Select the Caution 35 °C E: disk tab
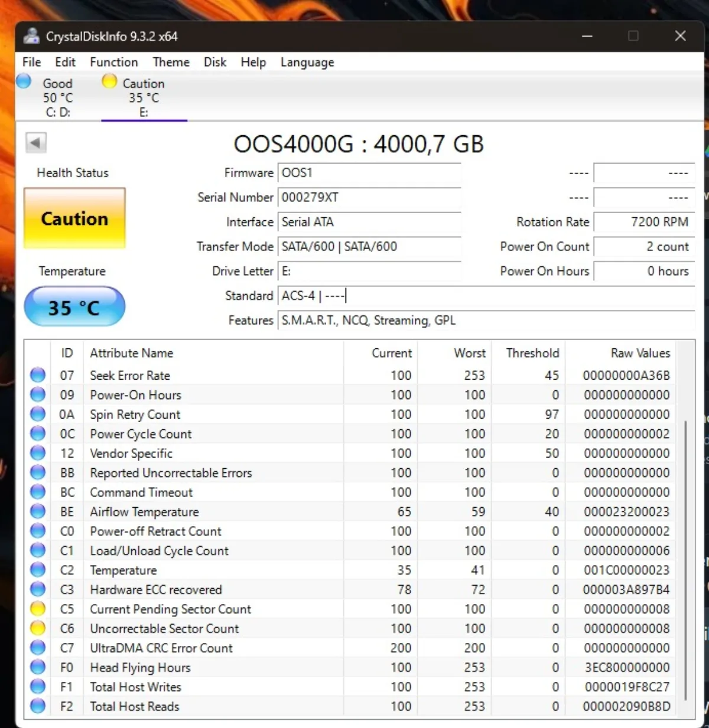 [x=144, y=97]
